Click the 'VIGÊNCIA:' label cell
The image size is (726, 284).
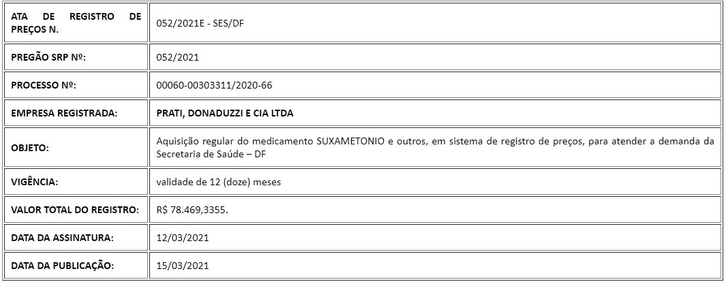point(76,183)
